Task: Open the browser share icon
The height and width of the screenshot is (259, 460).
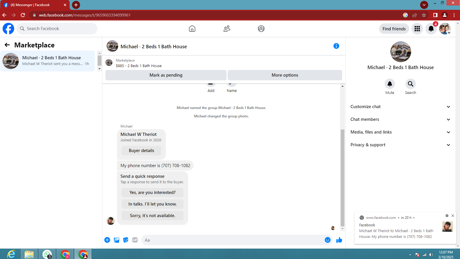Action: click(x=415, y=15)
